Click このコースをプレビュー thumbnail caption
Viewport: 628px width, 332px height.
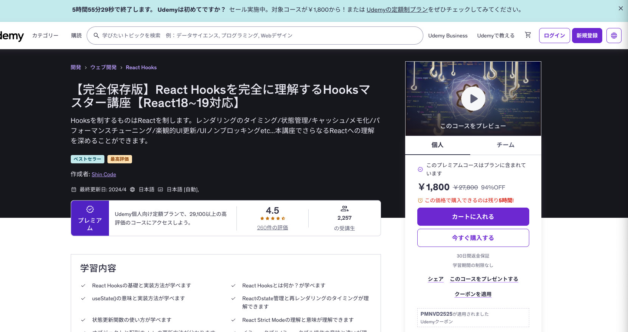click(473, 126)
